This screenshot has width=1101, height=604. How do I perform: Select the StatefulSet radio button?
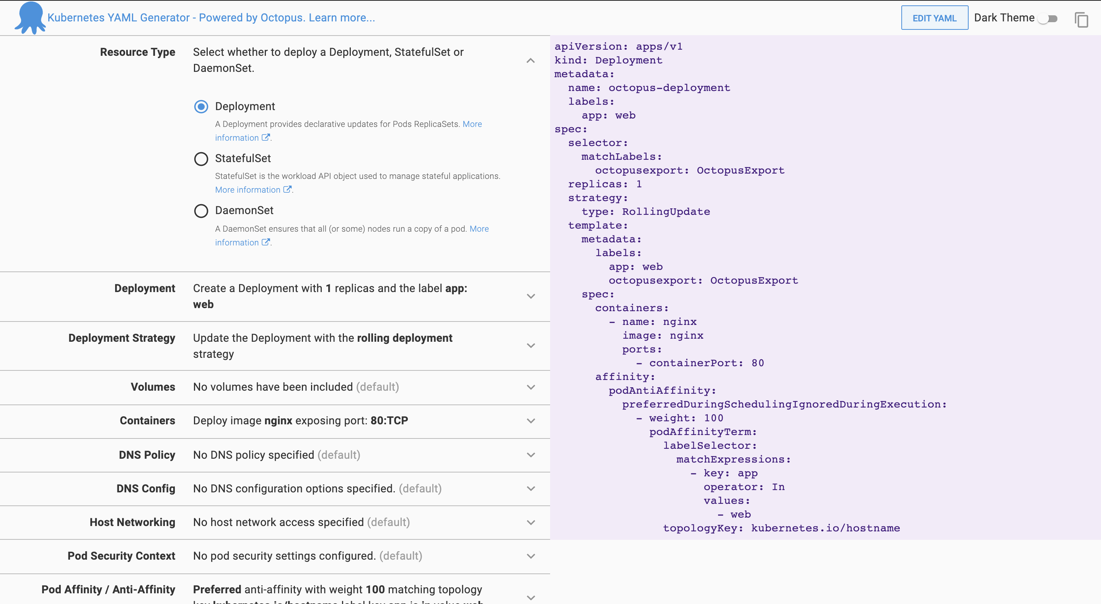pyautogui.click(x=201, y=159)
